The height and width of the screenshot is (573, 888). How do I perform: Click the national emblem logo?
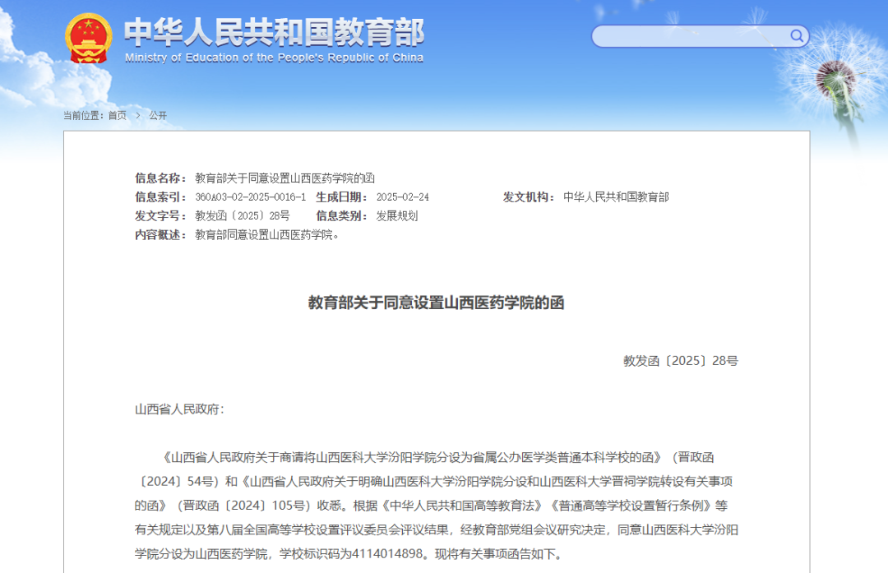click(x=88, y=38)
